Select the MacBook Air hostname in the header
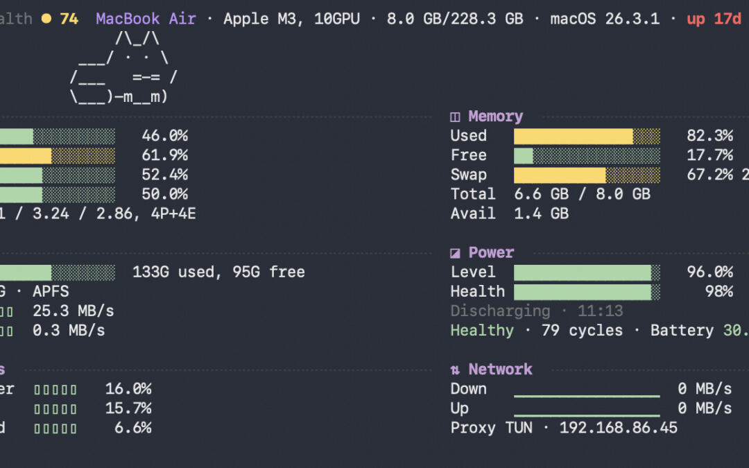Screen dimensions: 749x468 (146, 19)
